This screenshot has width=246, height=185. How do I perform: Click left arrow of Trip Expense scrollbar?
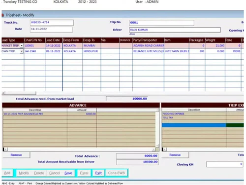[165, 149]
